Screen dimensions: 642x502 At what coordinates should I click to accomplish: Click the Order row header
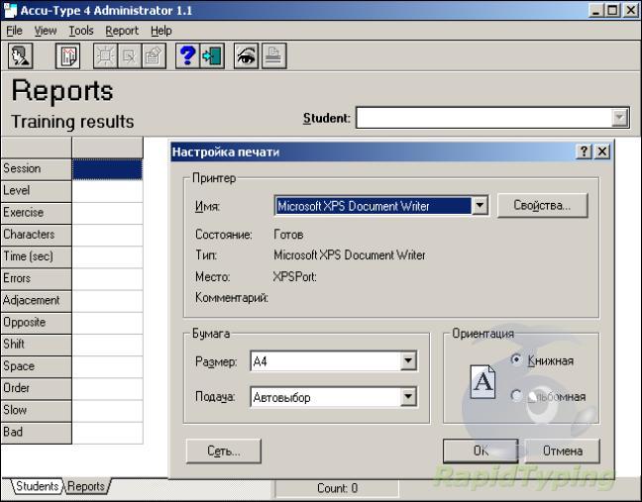(37, 388)
